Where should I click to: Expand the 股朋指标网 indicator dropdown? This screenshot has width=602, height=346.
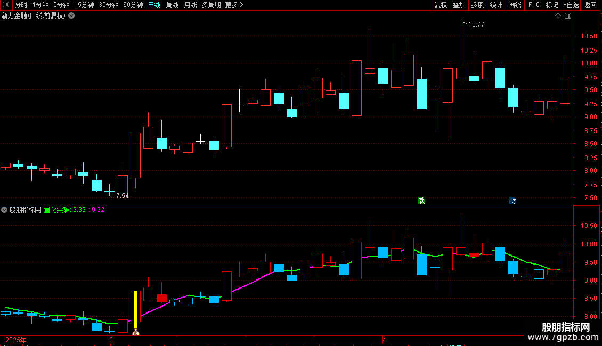pos(4,210)
